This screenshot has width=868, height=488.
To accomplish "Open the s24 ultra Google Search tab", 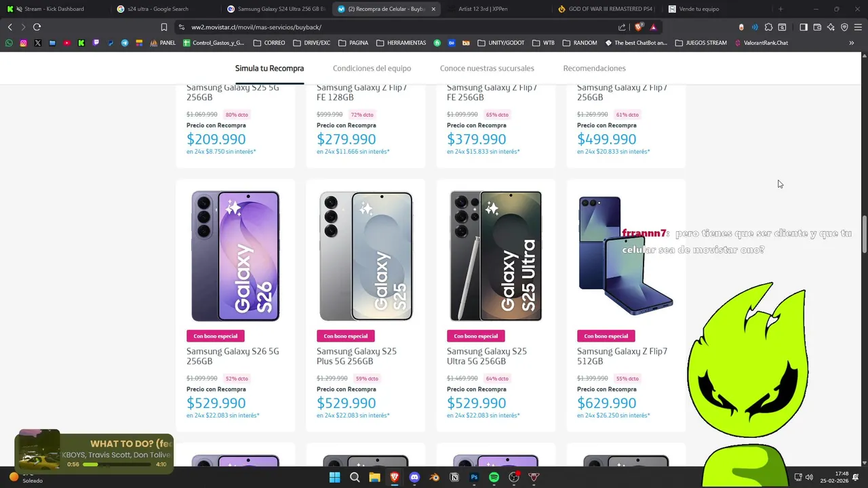I will 159,9.
